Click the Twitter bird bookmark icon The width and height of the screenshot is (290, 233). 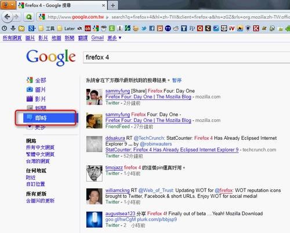[144, 29]
